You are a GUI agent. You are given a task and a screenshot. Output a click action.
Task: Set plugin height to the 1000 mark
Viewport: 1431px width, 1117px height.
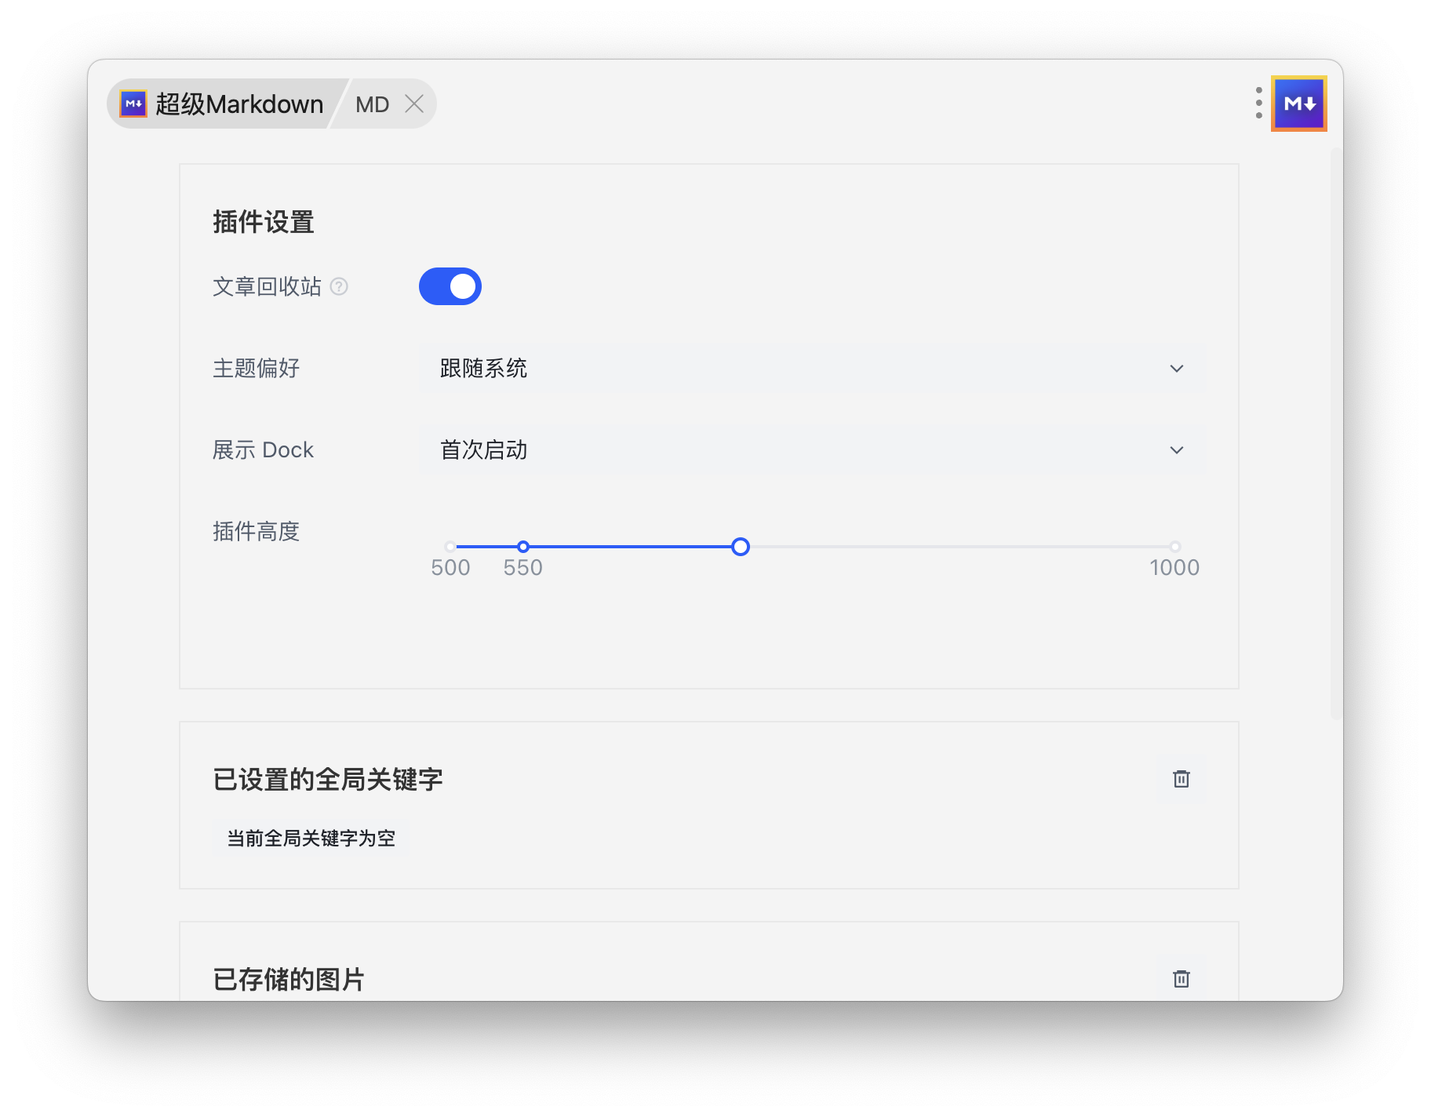[1174, 547]
